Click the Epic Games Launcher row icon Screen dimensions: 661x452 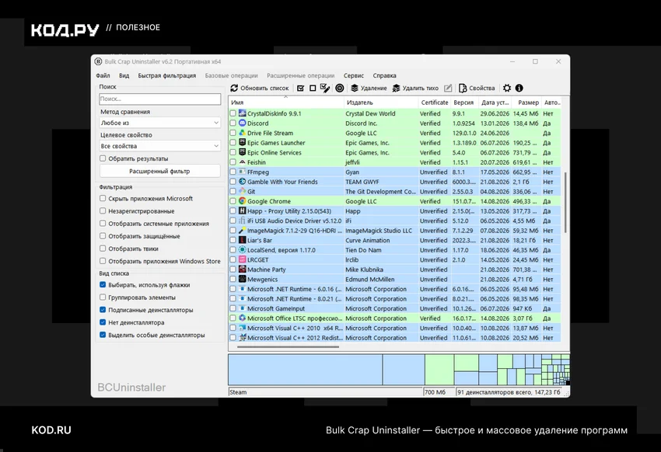click(x=243, y=142)
